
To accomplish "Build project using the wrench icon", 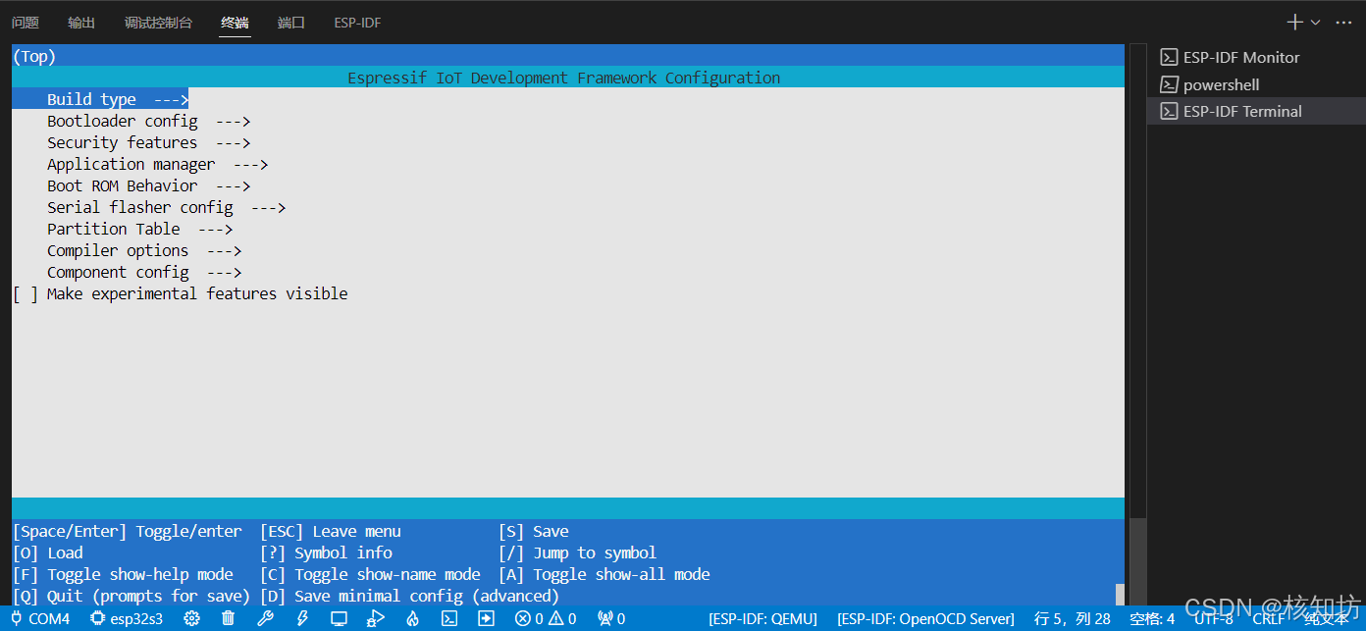I will tap(265, 618).
